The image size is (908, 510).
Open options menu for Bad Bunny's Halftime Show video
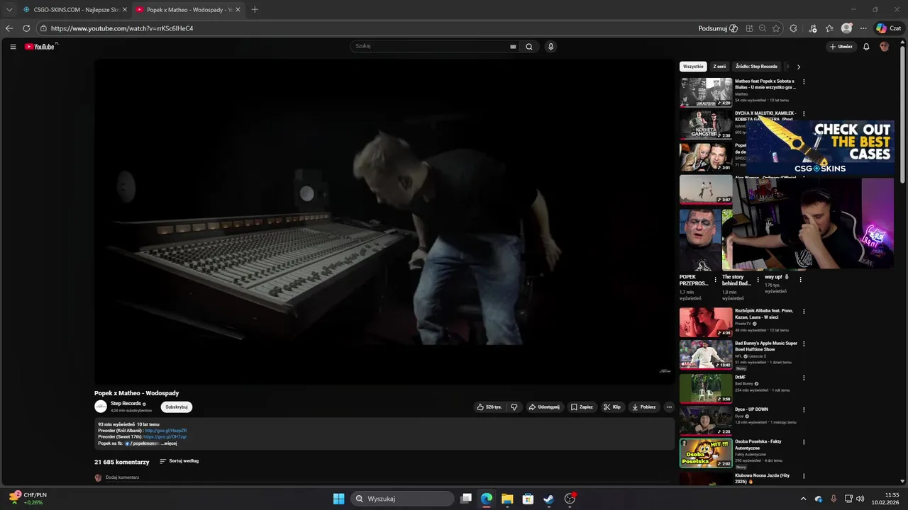pos(804,344)
